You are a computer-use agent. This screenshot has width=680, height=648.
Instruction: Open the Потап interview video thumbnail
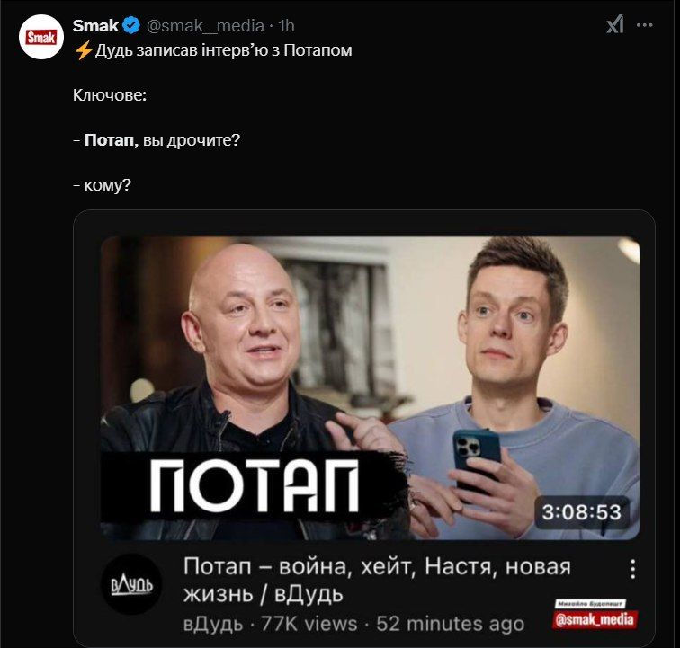click(370, 388)
